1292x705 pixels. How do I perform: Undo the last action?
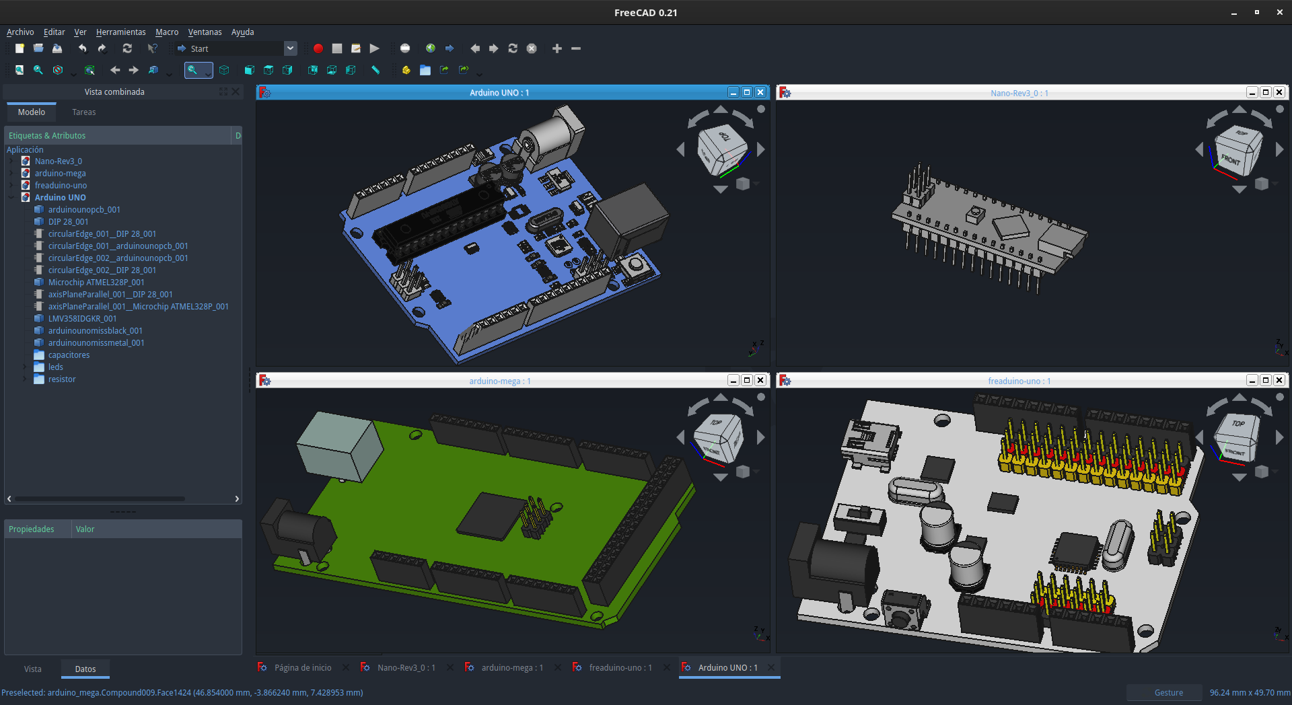tap(82, 48)
